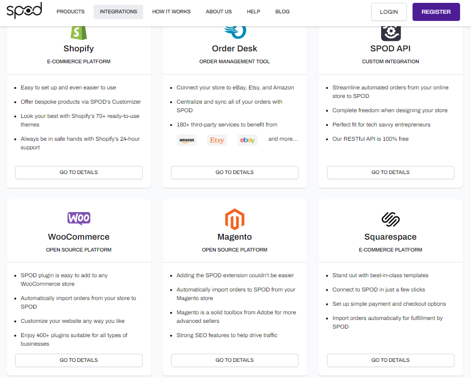Open How It Works page
Image resolution: width=471 pixels, height=378 pixels.
pyautogui.click(x=171, y=12)
